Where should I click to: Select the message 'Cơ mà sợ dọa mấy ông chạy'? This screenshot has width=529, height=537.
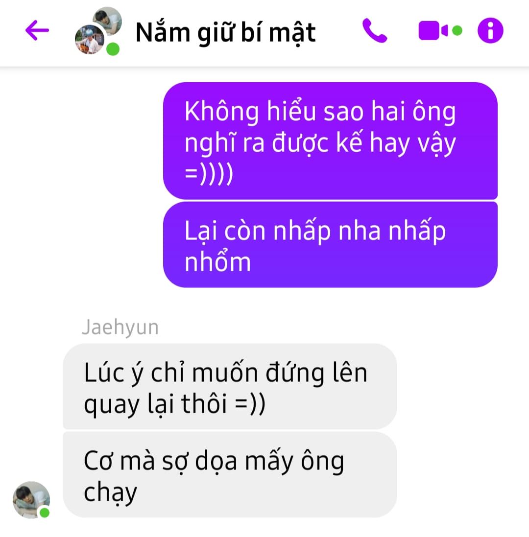[230, 475]
